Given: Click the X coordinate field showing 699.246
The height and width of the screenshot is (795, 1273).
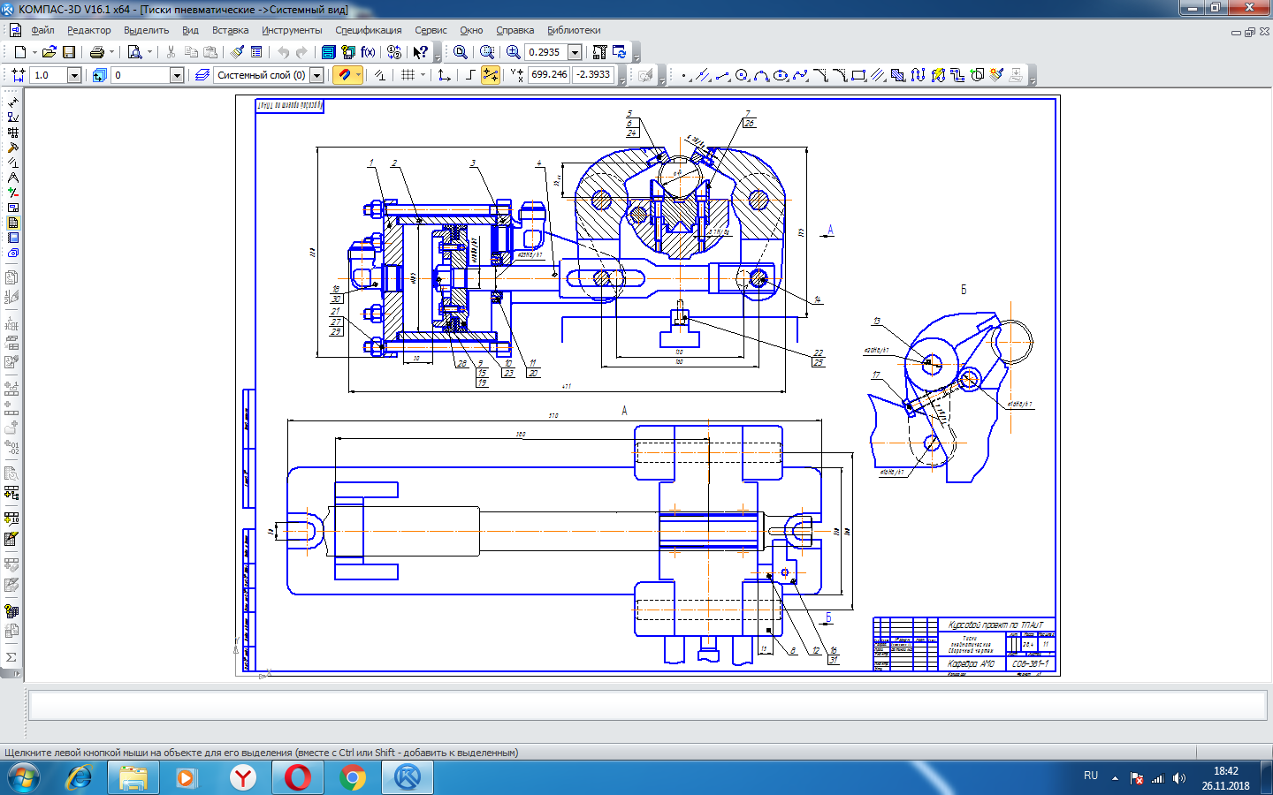Looking at the screenshot, I should click(x=549, y=75).
